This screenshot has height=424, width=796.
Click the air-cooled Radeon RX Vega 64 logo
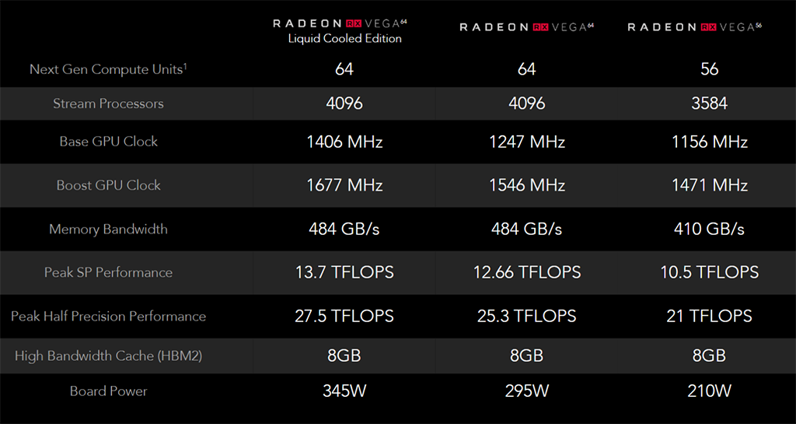tap(526, 27)
